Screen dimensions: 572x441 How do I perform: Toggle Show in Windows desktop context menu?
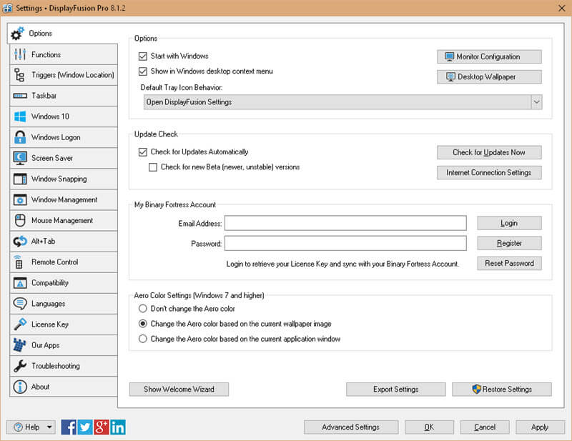click(142, 71)
